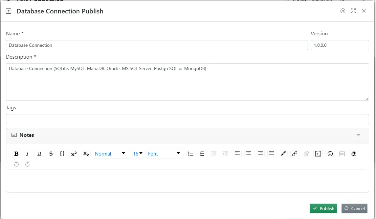The image size is (376, 219).
Task: Collapse the Notes panel
Action: click(358, 136)
